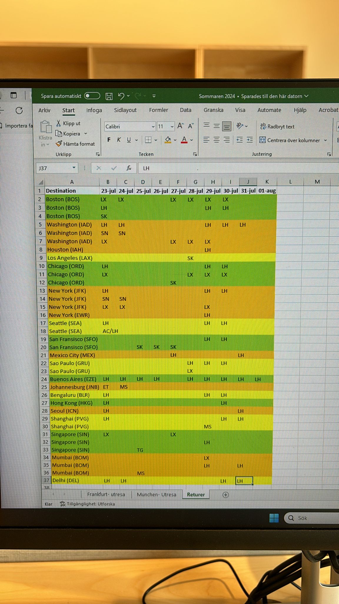The image size is (339, 604).
Task: Click the save diskette icon
Action: click(x=109, y=96)
